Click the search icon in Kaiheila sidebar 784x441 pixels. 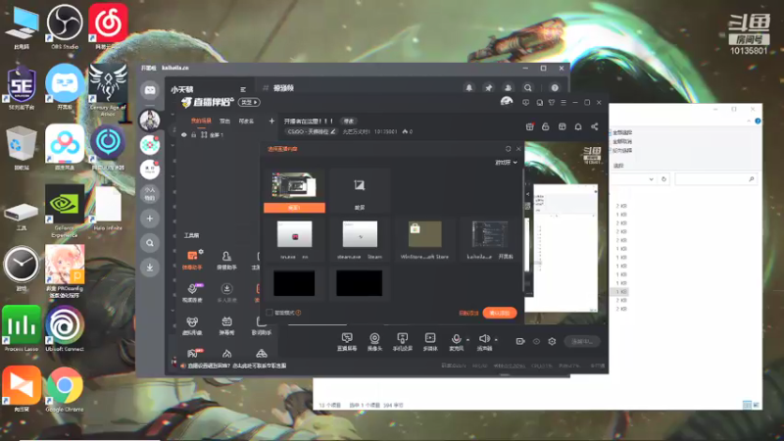(150, 243)
